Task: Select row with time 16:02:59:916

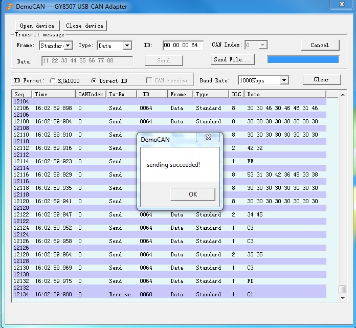Action: pos(169,148)
